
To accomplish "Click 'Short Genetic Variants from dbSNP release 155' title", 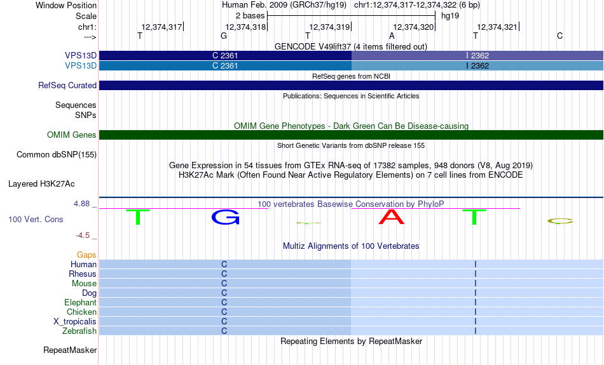I will point(351,145).
